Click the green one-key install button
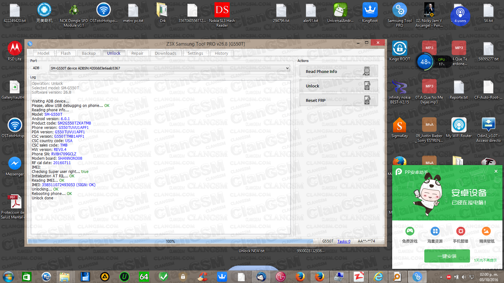 [x=447, y=256]
